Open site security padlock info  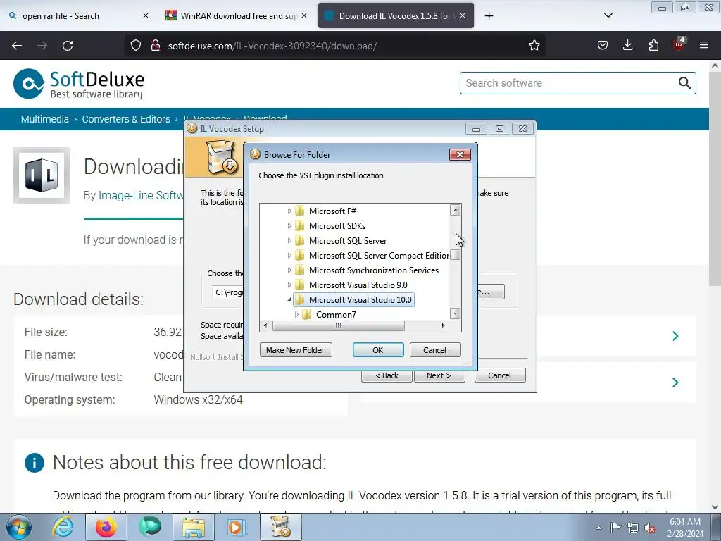[x=156, y=46]
